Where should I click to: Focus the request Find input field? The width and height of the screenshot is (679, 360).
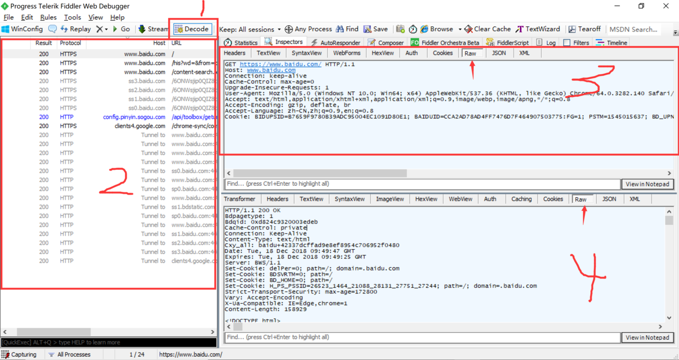tap(423, 184)
